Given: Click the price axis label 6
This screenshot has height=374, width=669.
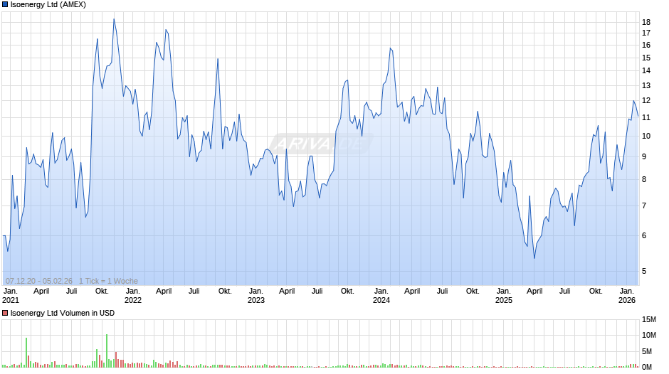Looking at the screenshot, I should (644, 235).
